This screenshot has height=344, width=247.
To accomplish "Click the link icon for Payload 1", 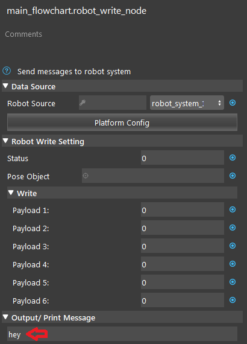I will pyautogui.click(x=233, y=209).
